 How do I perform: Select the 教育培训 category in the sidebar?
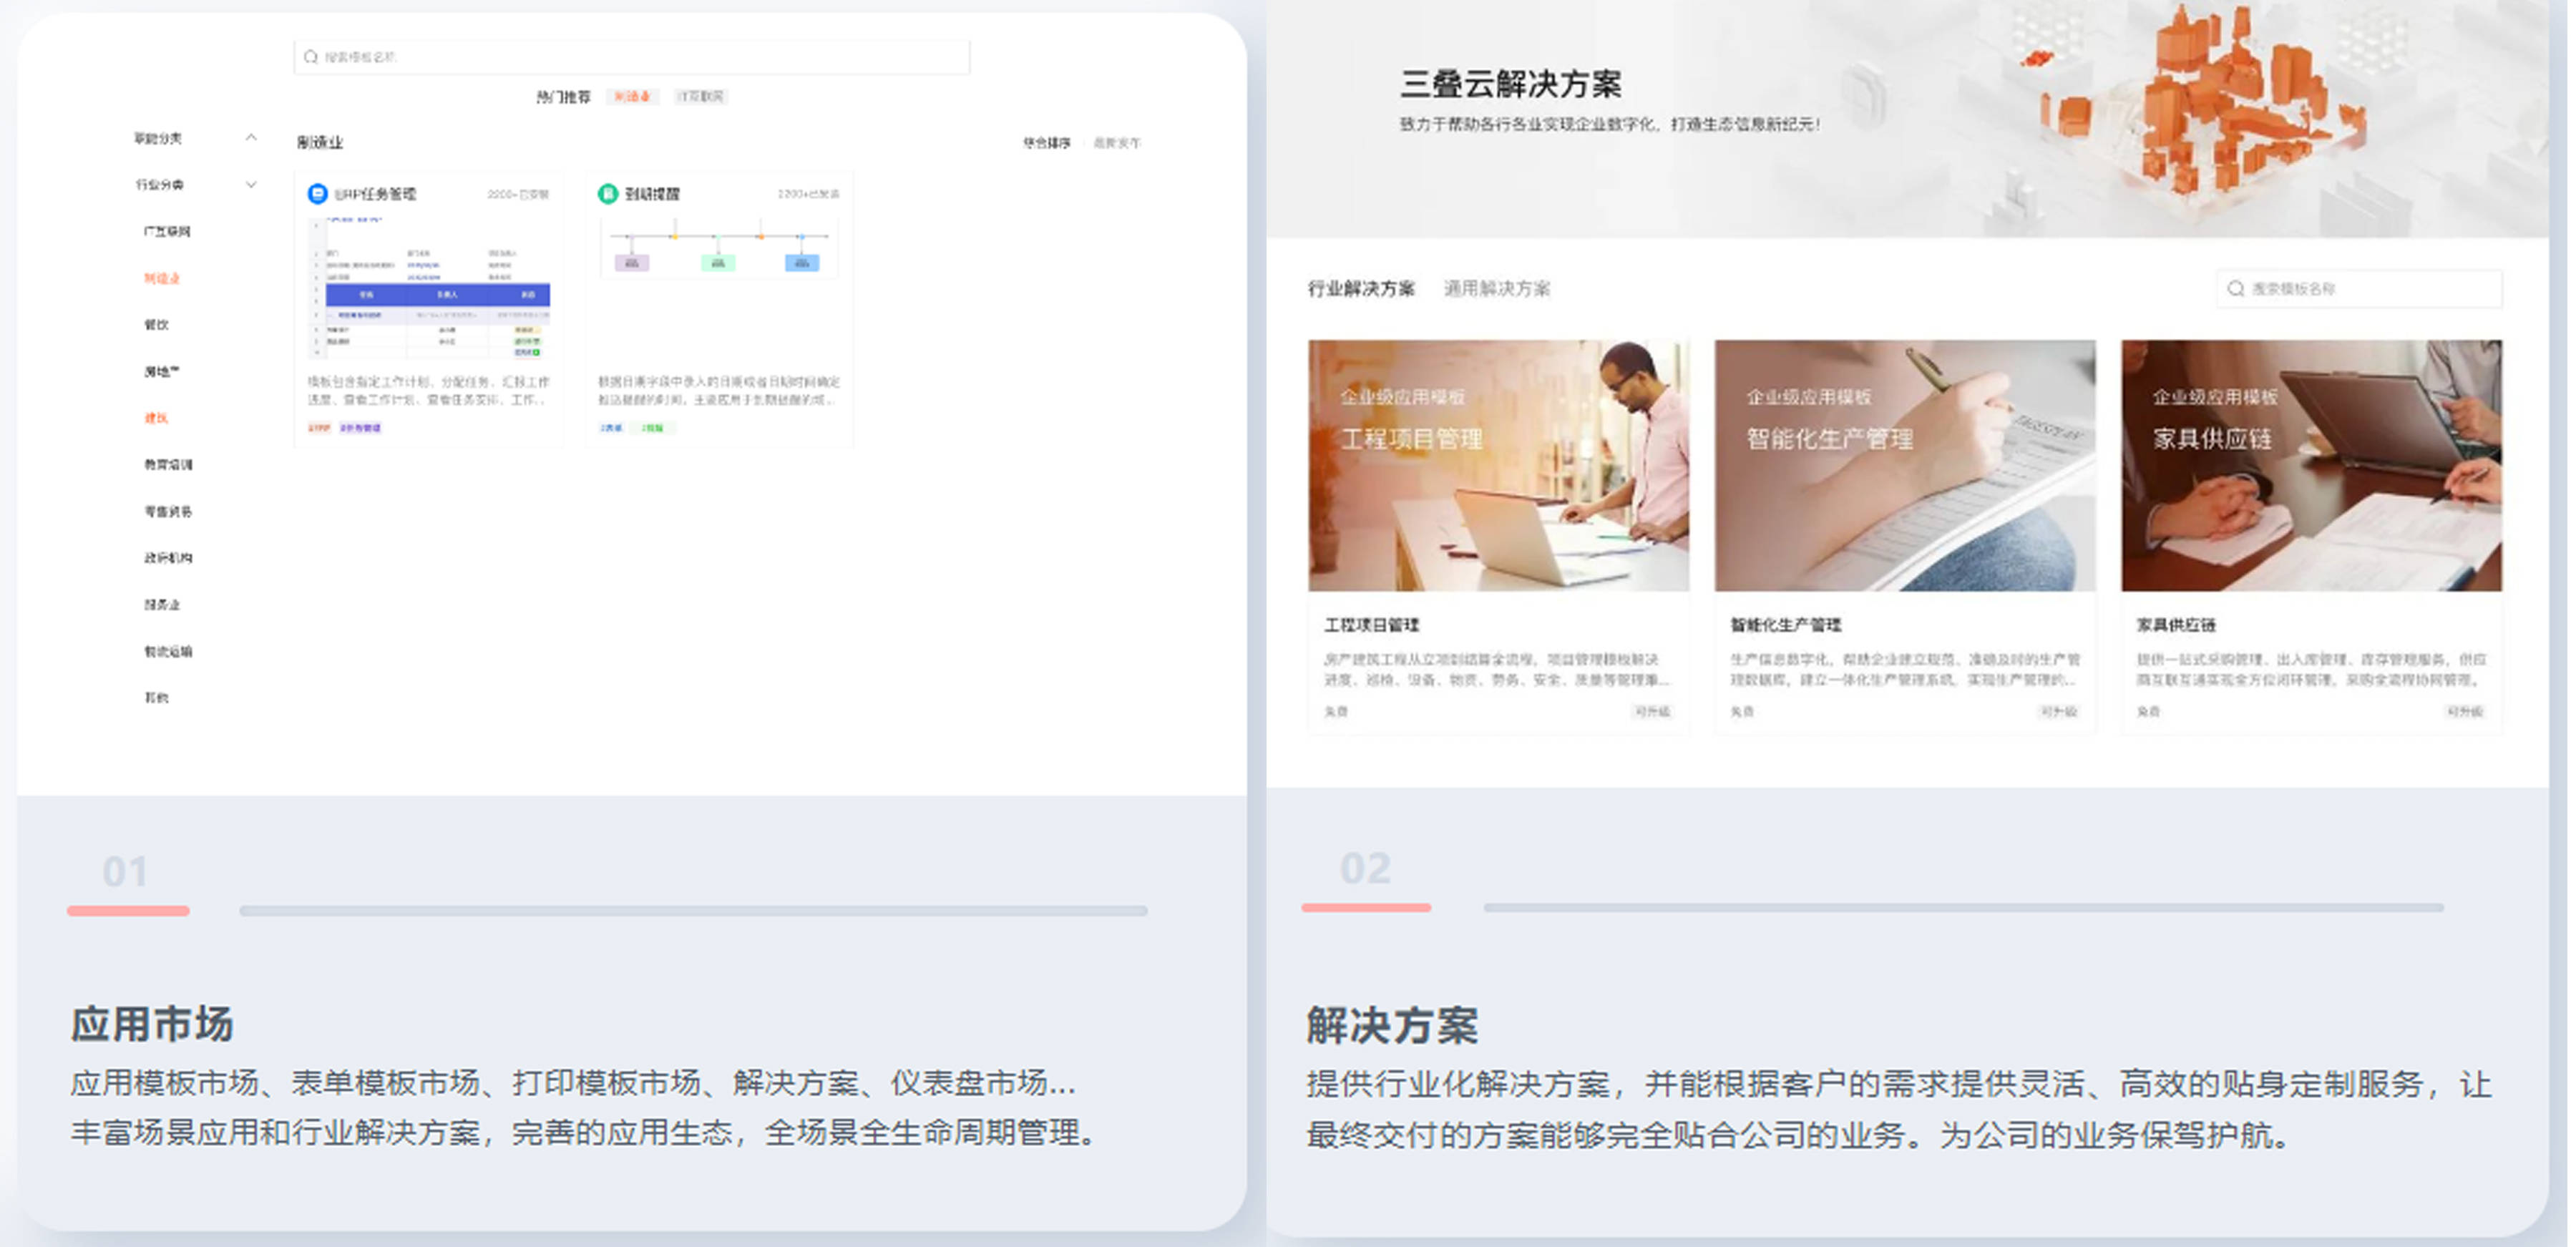[x=167, y=464]
